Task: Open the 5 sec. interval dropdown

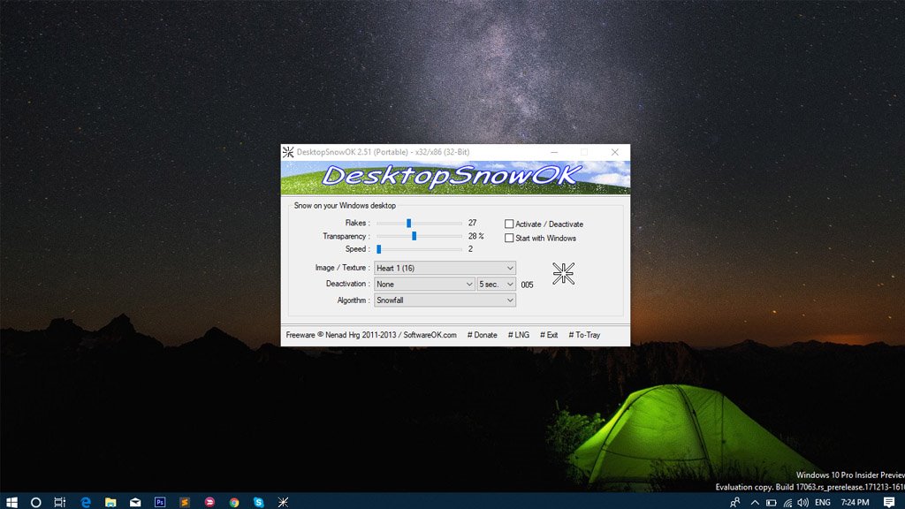Action: [x=496, y=284]
